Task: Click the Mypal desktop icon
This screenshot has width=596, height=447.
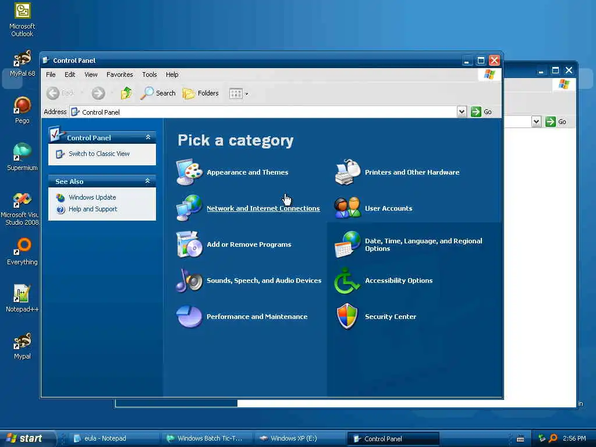Action: coord(22,346)
